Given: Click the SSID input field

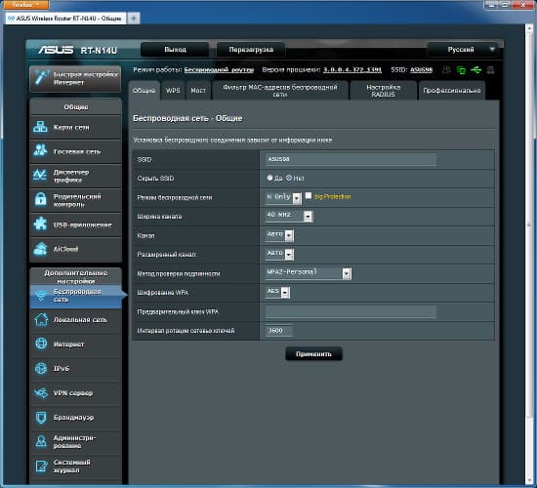Looking at the screenshot, I should tap(351, 159).
